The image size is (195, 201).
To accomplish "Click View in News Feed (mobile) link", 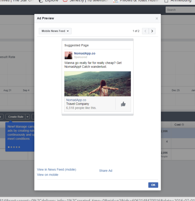I will pos(56,169).
